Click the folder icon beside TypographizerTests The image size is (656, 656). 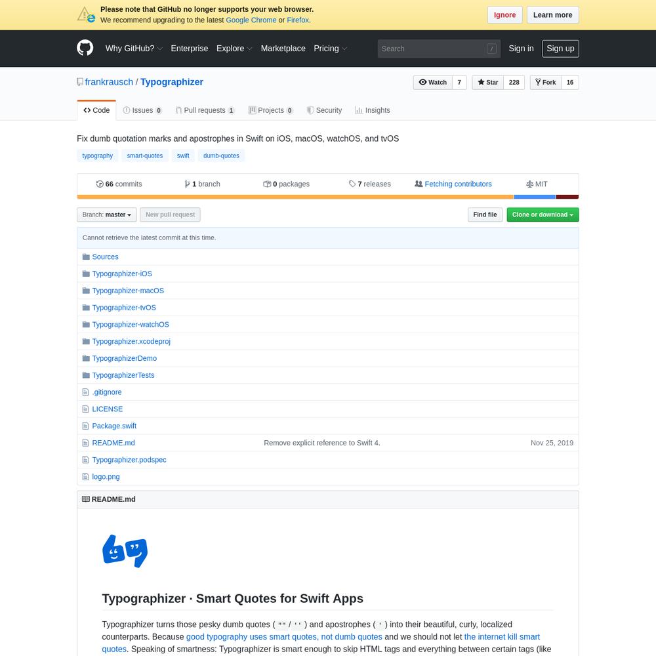point(86,375)
